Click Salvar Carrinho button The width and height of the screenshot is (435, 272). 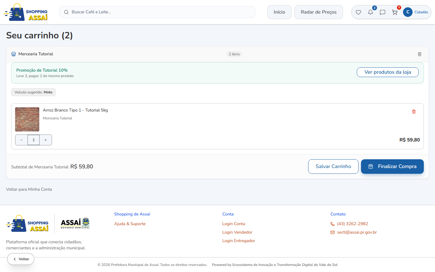[x=333, y=167]
